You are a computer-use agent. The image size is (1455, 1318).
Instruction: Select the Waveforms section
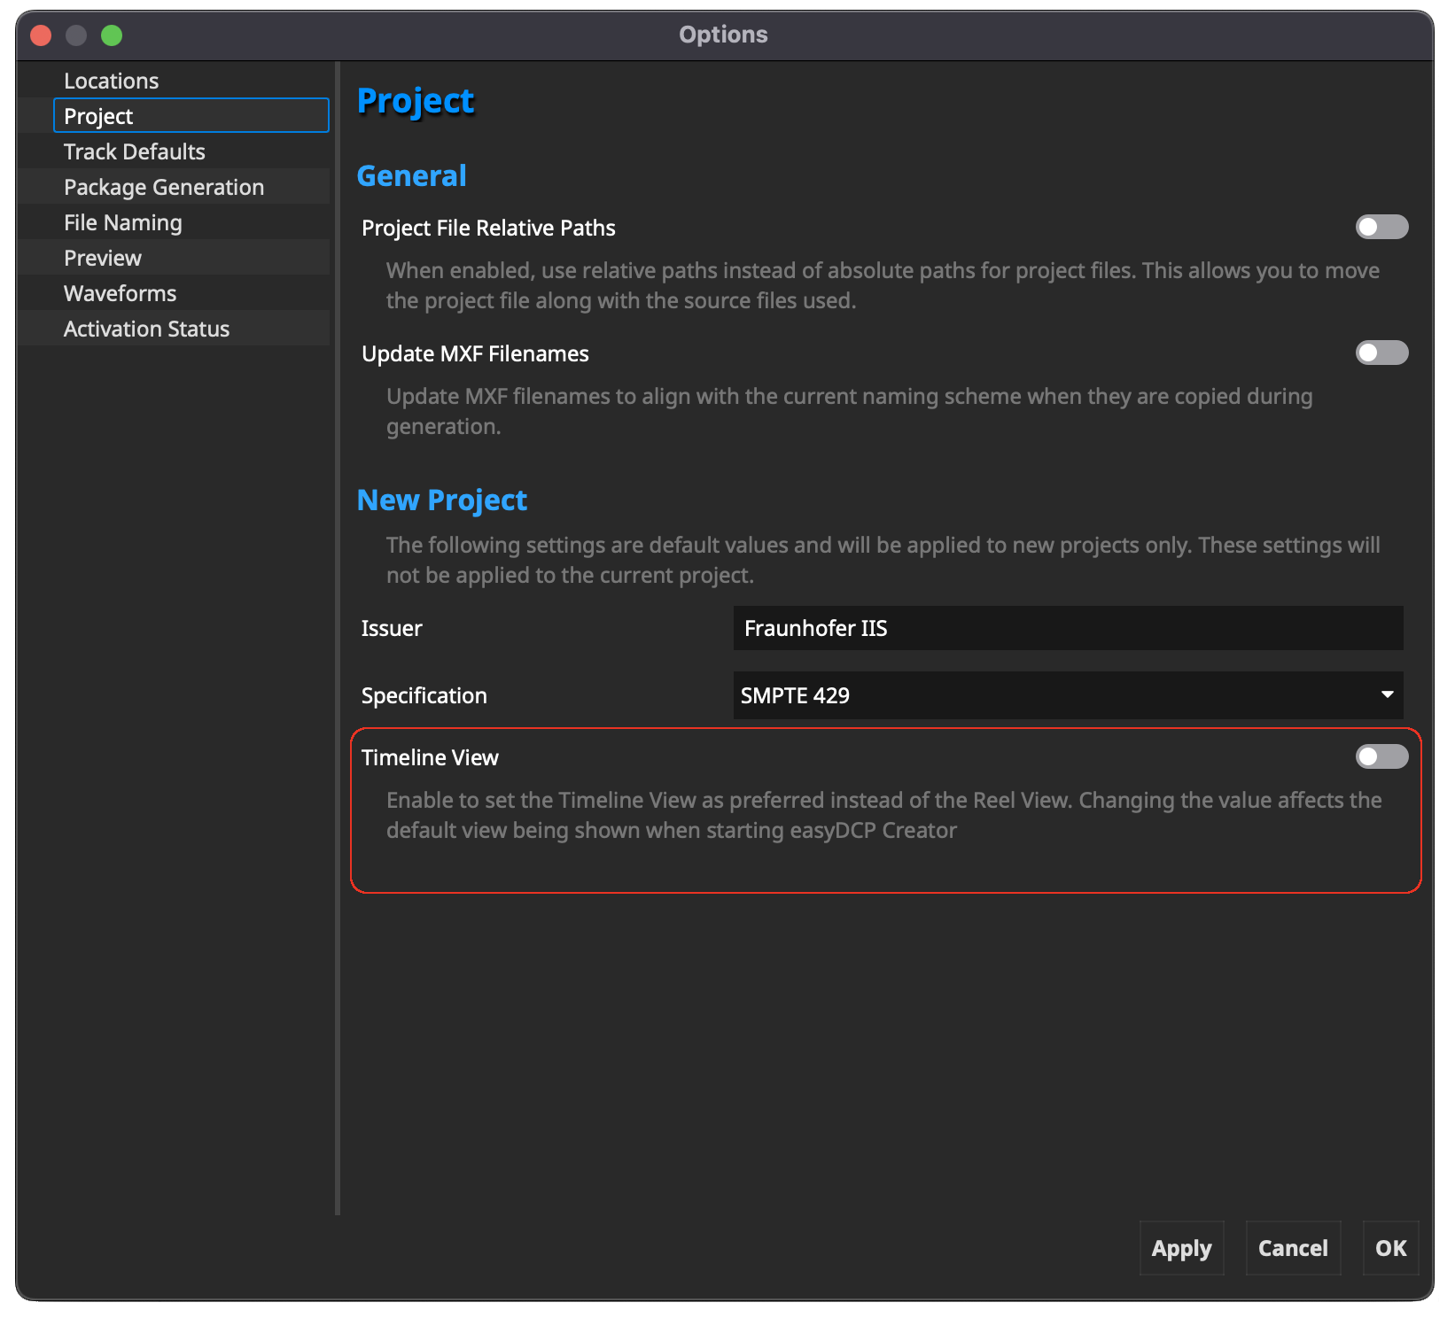point(120,293)
